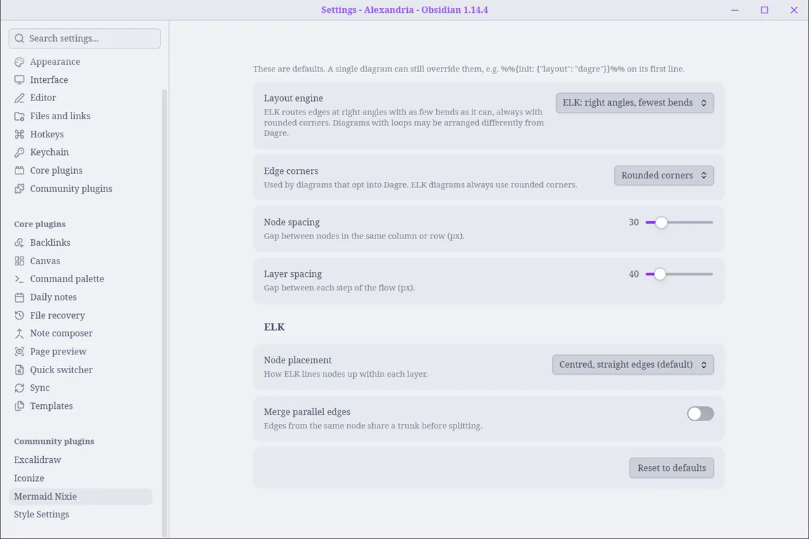
Task: Click the Layer spacing value "40"
Action: click(634, 274)
